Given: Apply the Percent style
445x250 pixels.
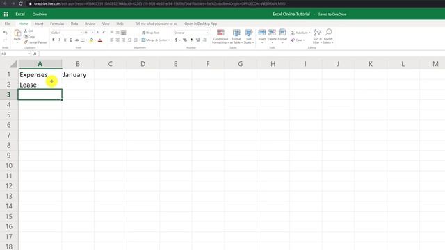Looking at the screenshot, I should pyautogui.click(x=185, y=40).
